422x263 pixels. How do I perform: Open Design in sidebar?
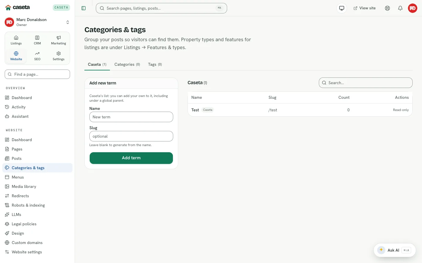point(37,233)
